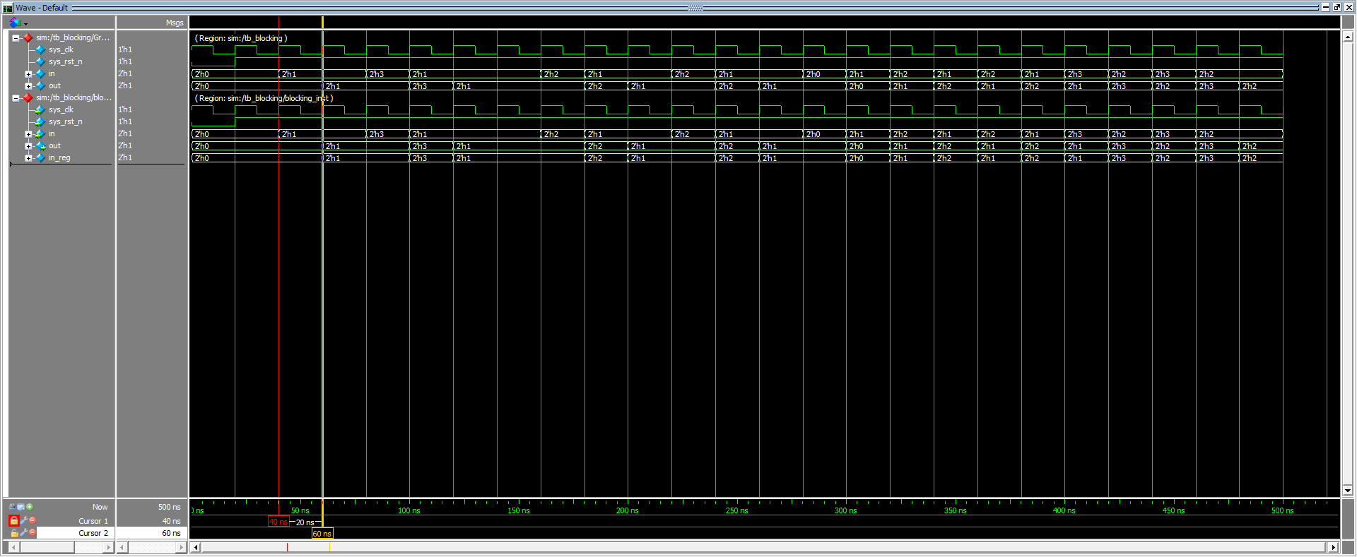Select the 20 ns delta label between the cursors
Image resolution: width=1357 pixels, height=557 pixels.
pos(305,523)
